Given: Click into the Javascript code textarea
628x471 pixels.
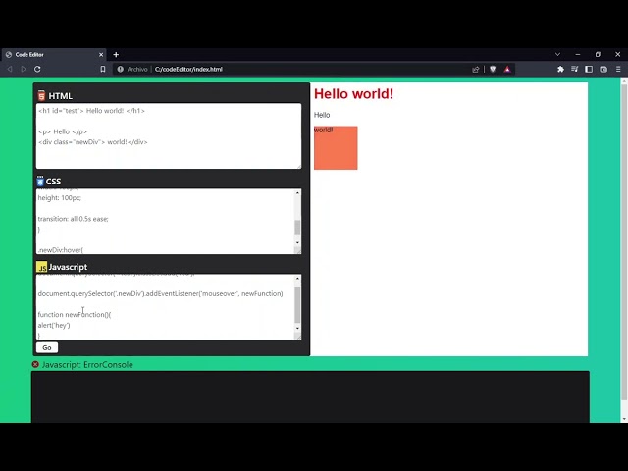Looking at the screenshot, I should pos(166,307).
